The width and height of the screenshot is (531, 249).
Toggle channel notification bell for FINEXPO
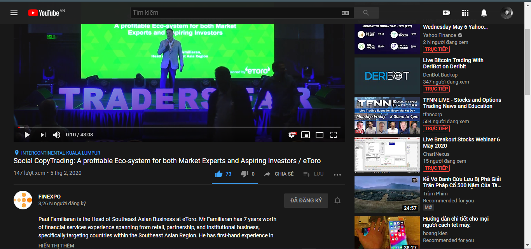[337, 200]
